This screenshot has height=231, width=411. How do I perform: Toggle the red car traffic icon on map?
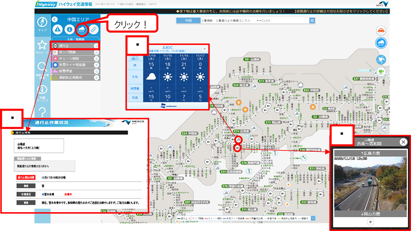(x=381, y=30)
